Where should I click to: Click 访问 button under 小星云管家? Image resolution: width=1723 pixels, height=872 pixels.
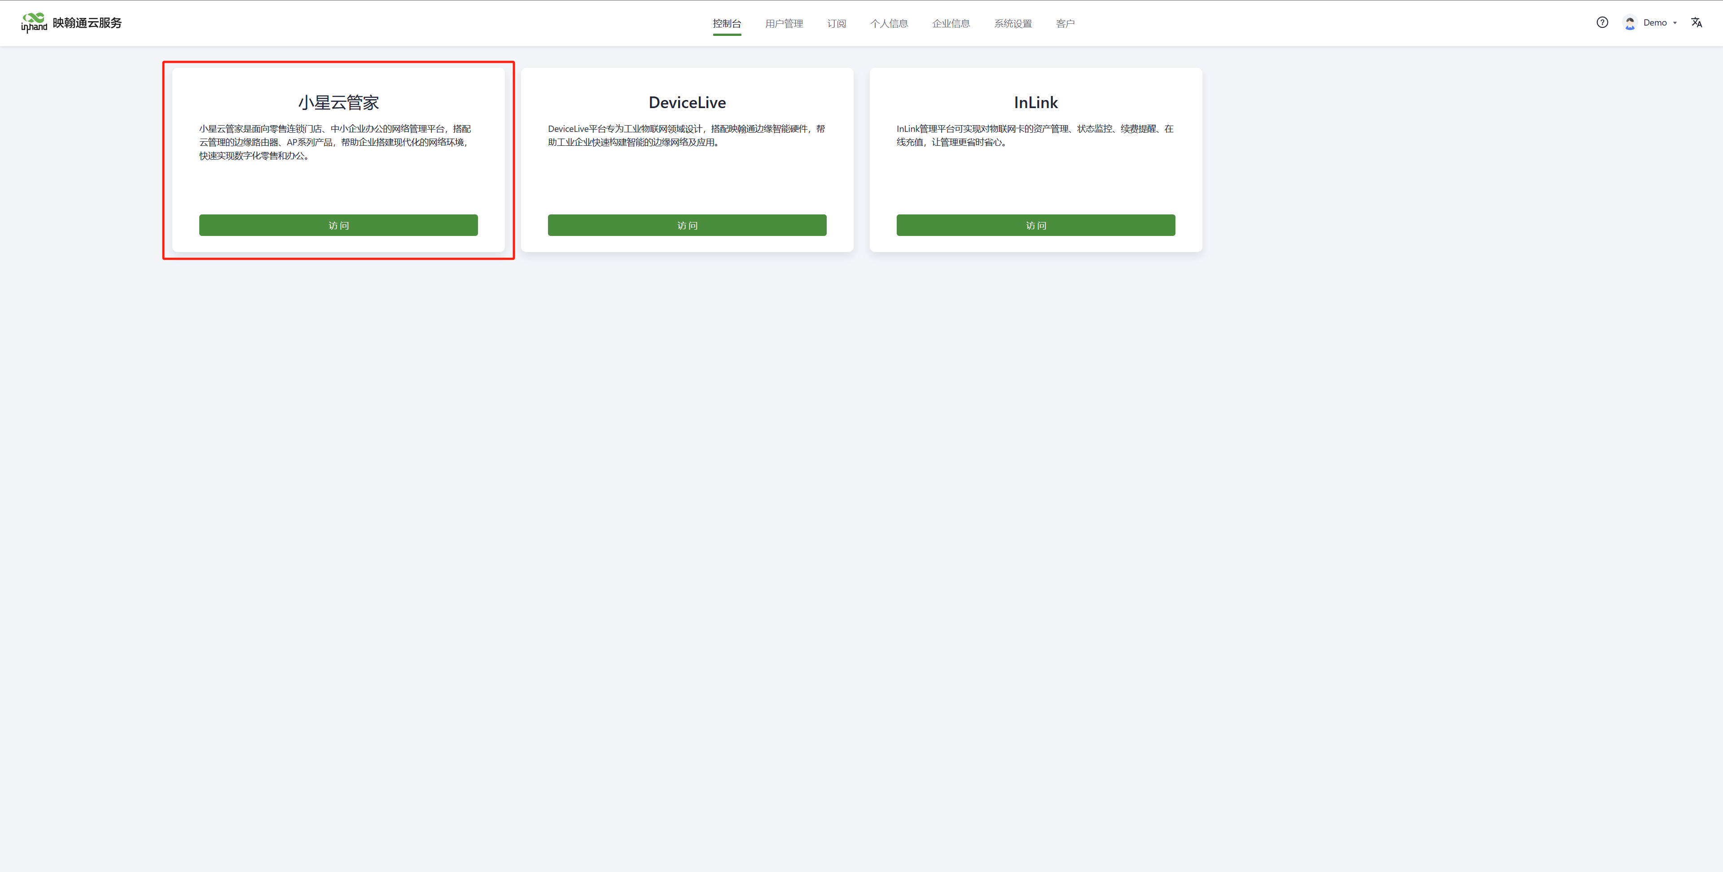338,225
